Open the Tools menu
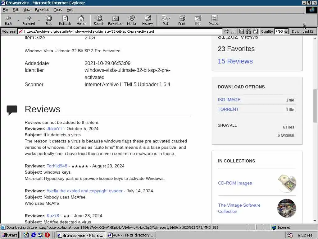 tap(58, 10)
